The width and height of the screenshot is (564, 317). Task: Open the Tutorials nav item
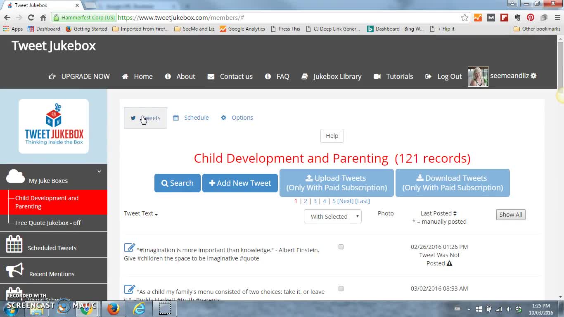[x=393, y=76]
